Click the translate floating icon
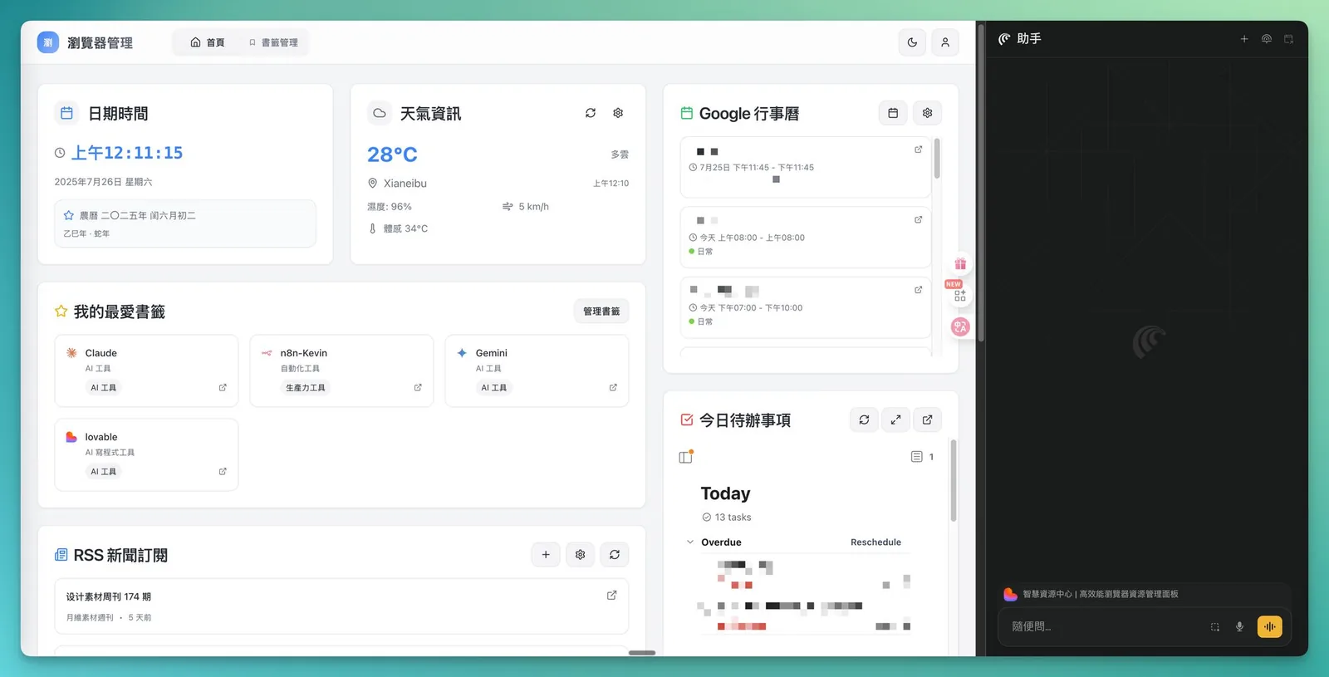Image resolution: width=1329 pixels, height=677 pixels. click(x=960, y=326)
